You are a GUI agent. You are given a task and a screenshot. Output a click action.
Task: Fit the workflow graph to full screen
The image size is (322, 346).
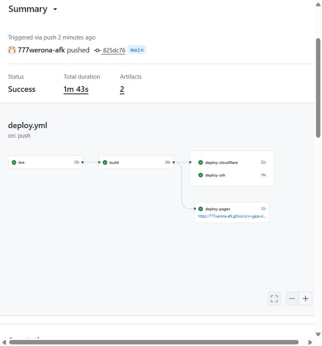[x=274, y=298]
